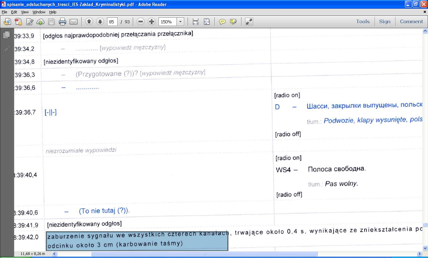Go to next page with down arrow
428x258 pixels.
click(x=100, y=21)
